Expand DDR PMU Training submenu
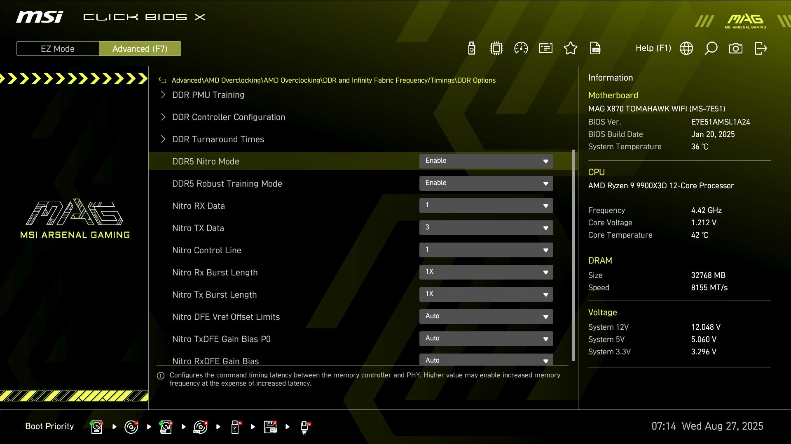This screenshot has width=791, height=444. 208,95
